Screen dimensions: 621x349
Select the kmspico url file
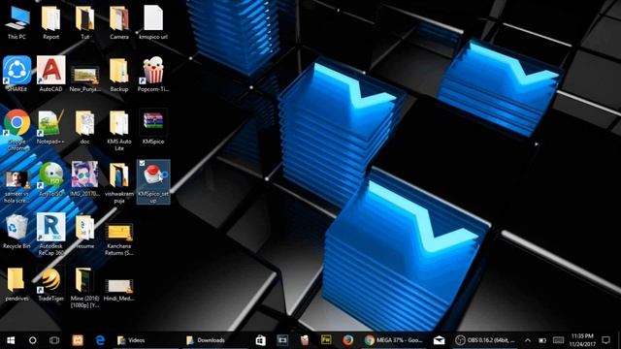tap(153, 22)
